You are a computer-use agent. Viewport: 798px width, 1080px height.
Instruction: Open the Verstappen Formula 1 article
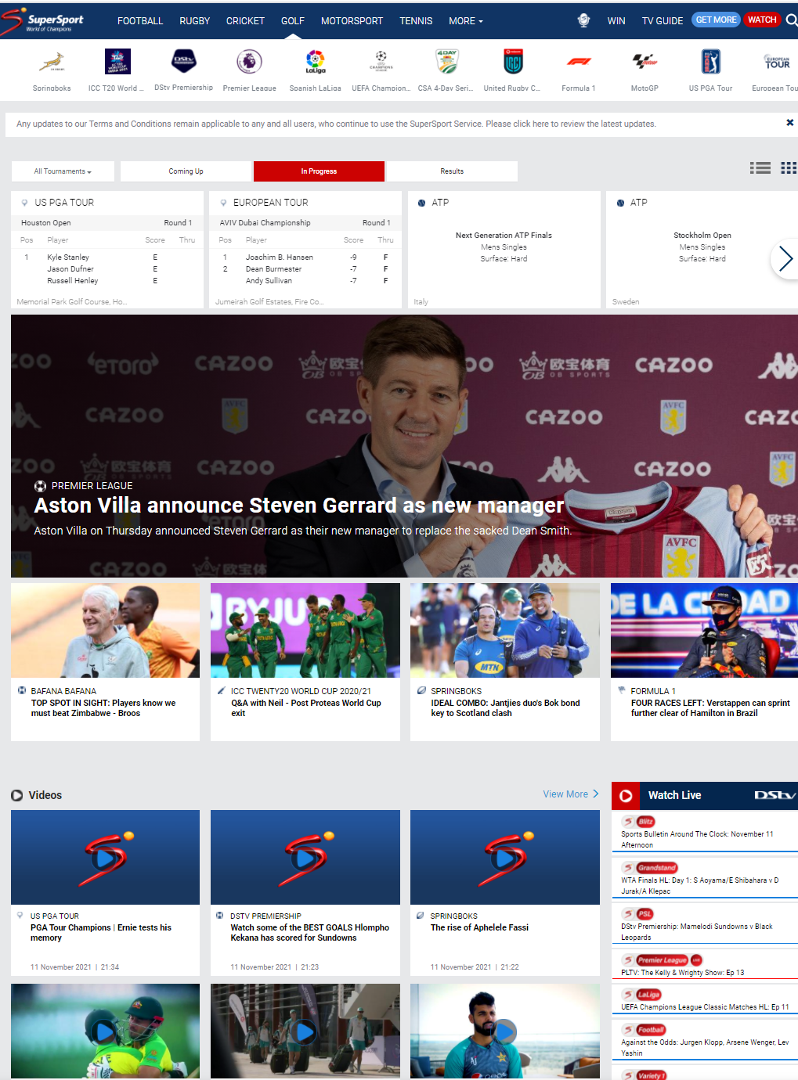point(710,708)
